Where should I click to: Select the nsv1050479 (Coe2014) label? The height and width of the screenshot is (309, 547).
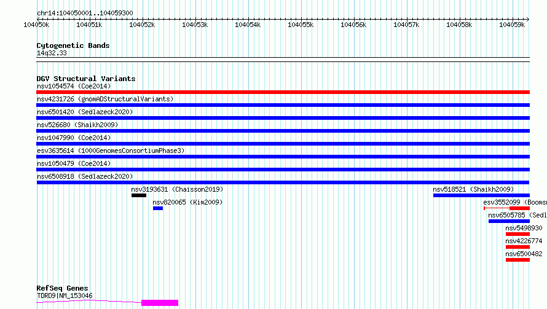coord(74,163)
